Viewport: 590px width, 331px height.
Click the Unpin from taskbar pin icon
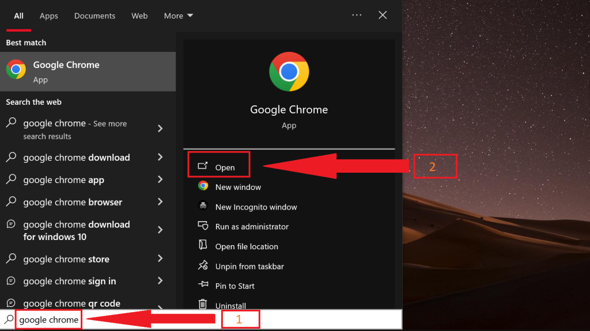(203, 265)
